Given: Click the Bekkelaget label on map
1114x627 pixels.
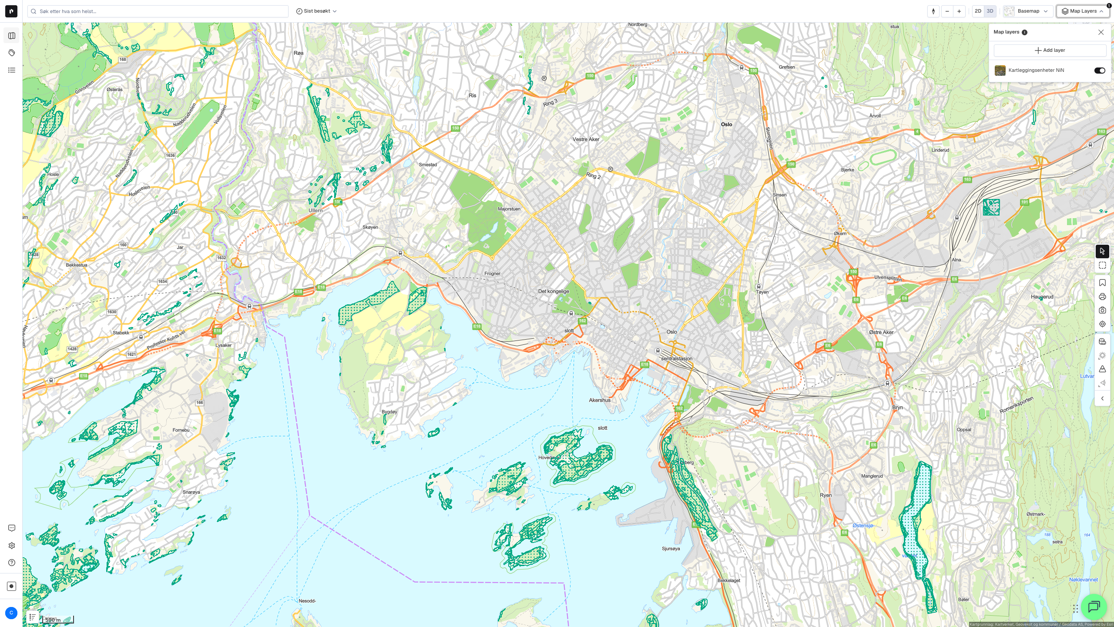Looking at the screenshot, I should coord(728,580).
